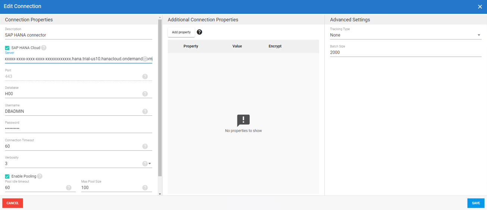Click help icon next to SAP HANA Cloud
Viewport: 487px width, 210px height.
coord(44,48)
